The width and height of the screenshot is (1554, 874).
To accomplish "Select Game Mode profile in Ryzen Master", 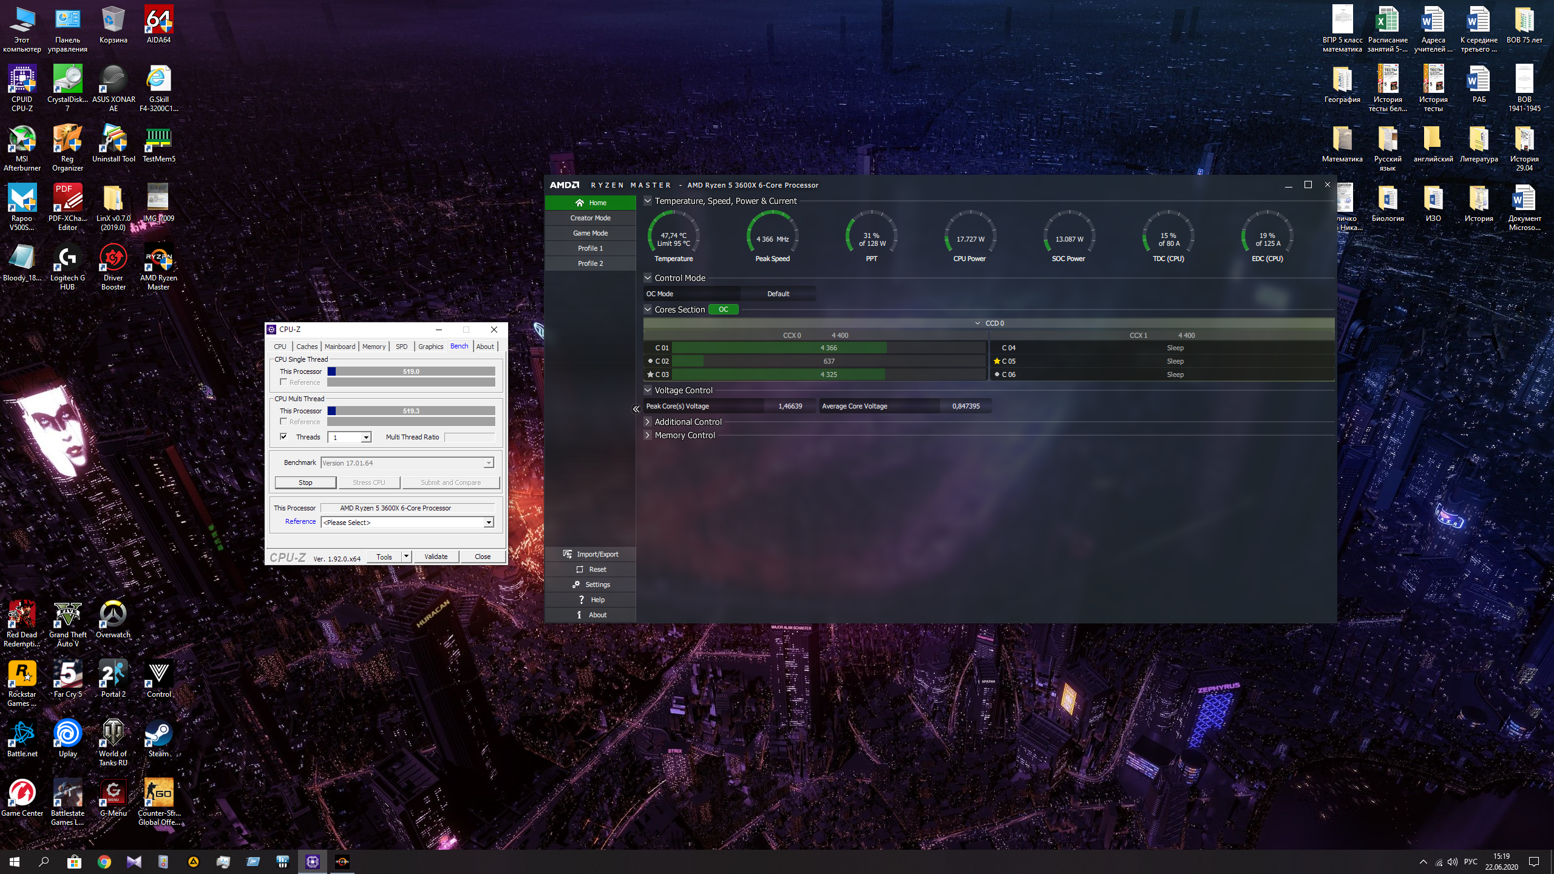I will 590,233.
